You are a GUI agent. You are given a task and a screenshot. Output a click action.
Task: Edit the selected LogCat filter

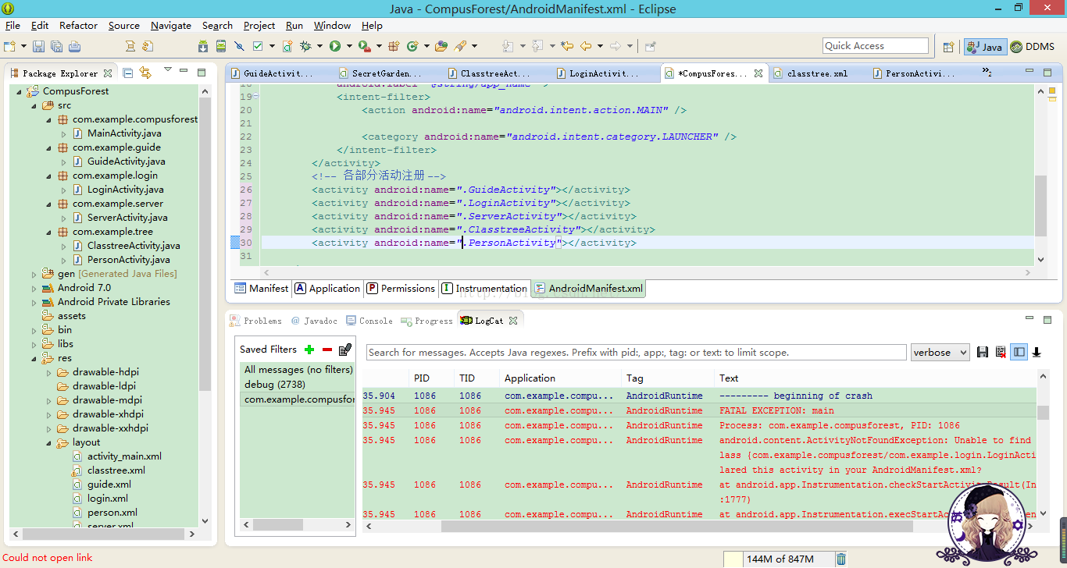[345, 350]
